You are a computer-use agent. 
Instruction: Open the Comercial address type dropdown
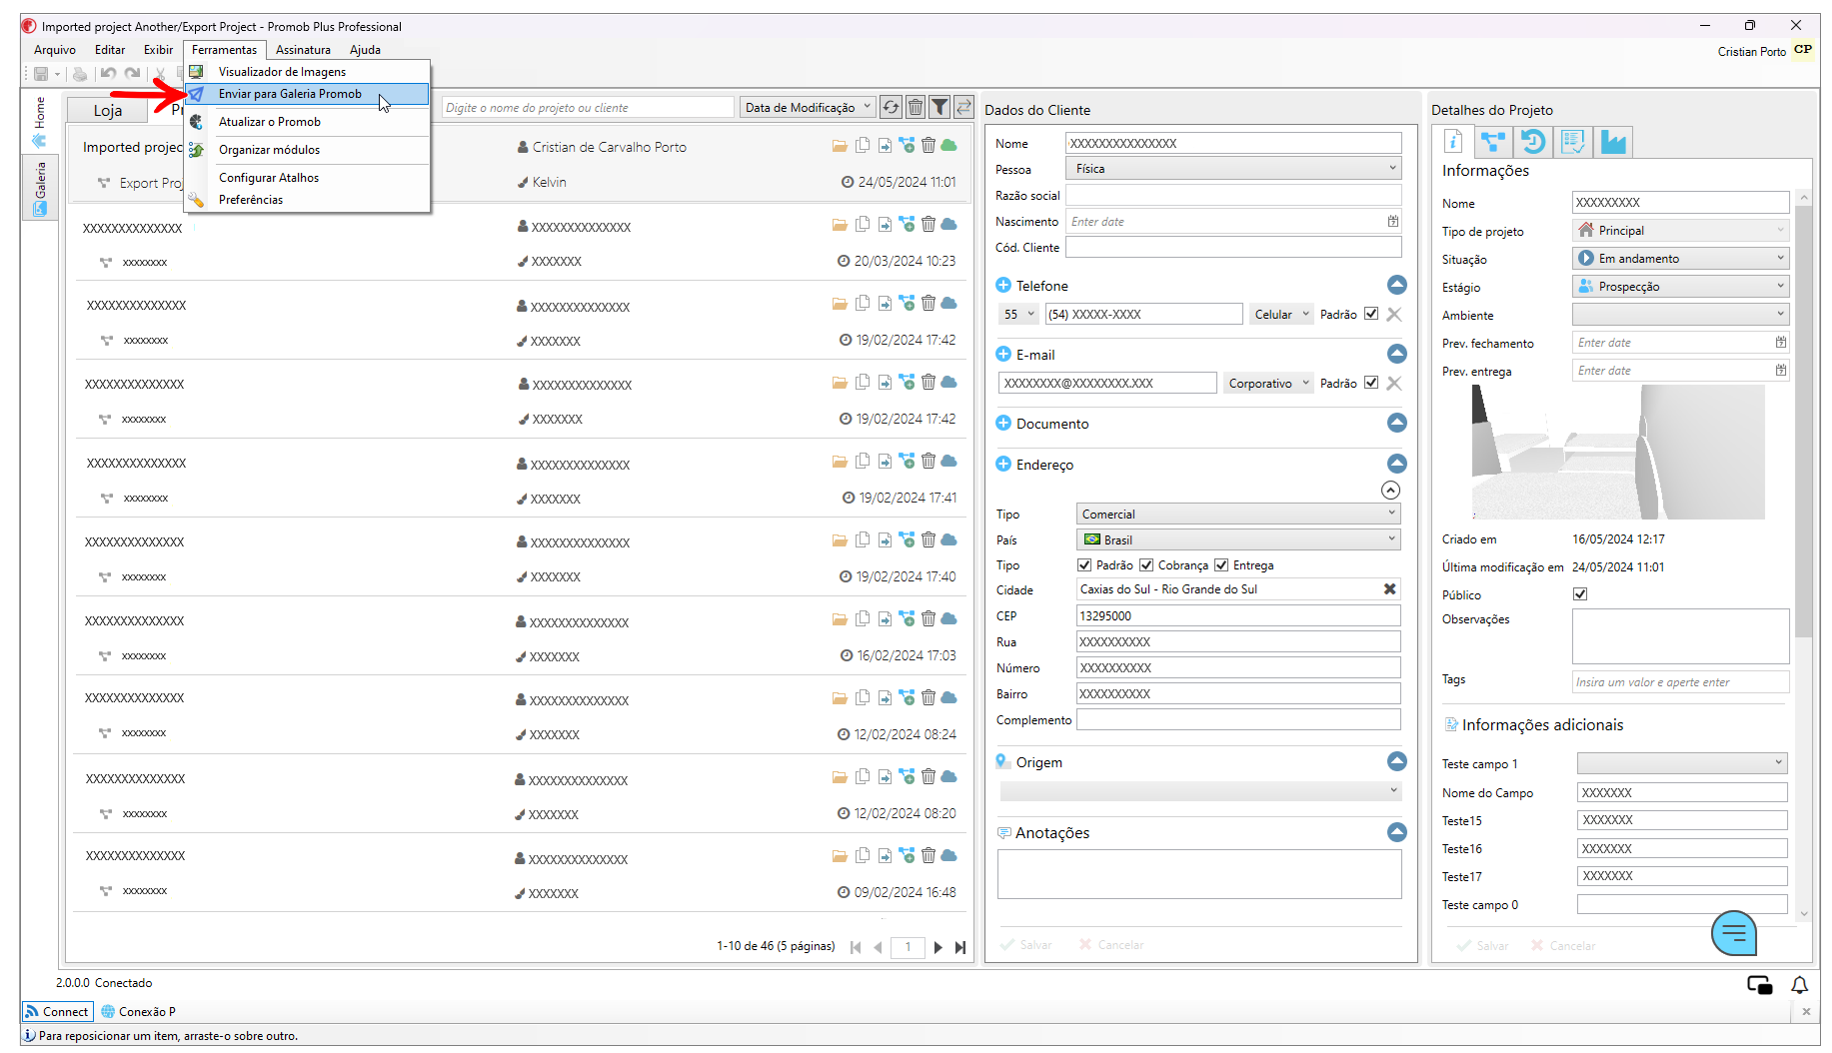click(1238, 515)
